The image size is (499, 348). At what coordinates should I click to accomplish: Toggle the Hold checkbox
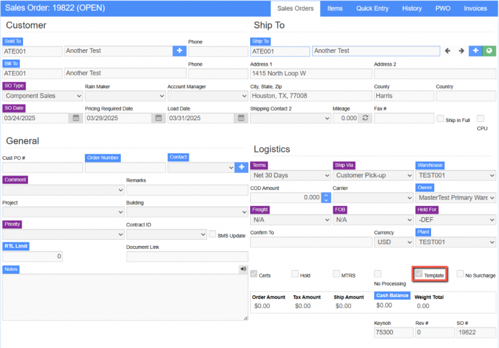(294, 274)
